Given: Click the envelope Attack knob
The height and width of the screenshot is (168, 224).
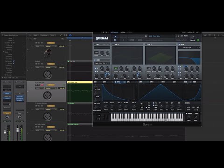Looking at the screenshot, I should point(105,107).
